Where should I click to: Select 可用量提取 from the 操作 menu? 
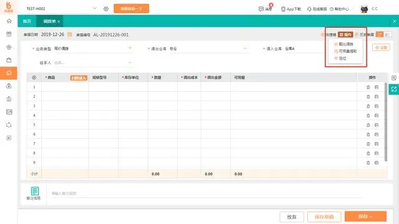tap(345, 51)
